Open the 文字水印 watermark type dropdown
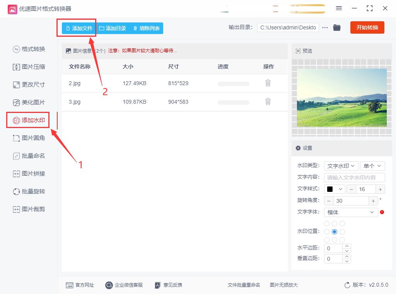 coord(341,166)
